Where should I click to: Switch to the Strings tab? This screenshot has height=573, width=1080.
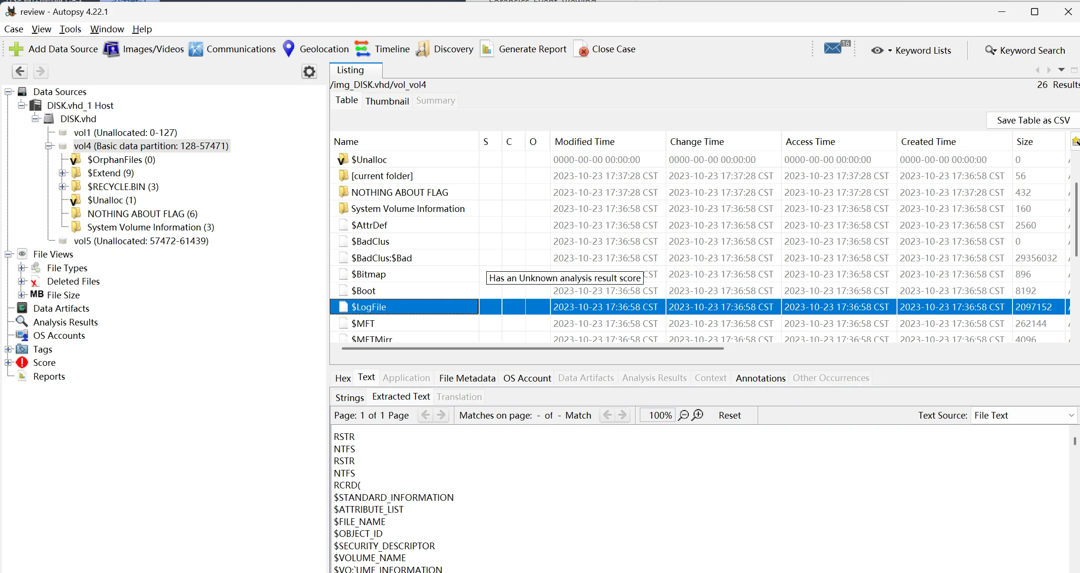349,397
